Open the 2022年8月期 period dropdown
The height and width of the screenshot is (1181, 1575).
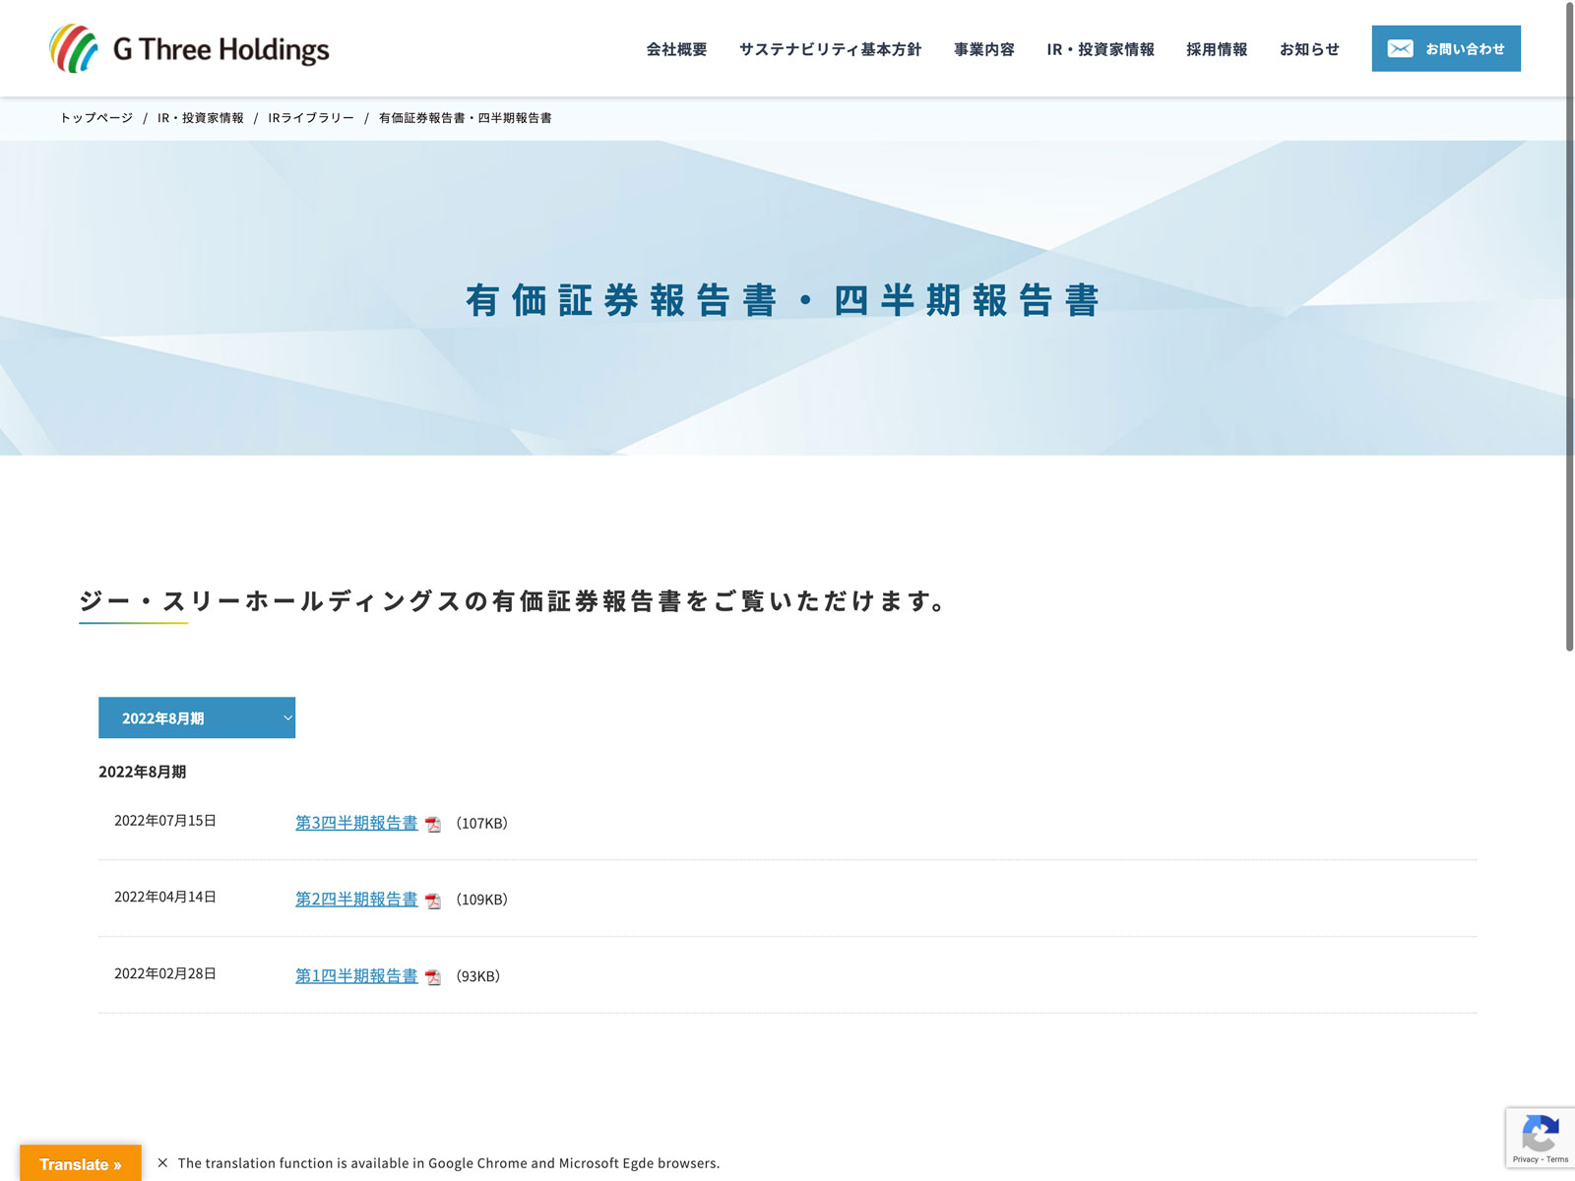point(197,718)
